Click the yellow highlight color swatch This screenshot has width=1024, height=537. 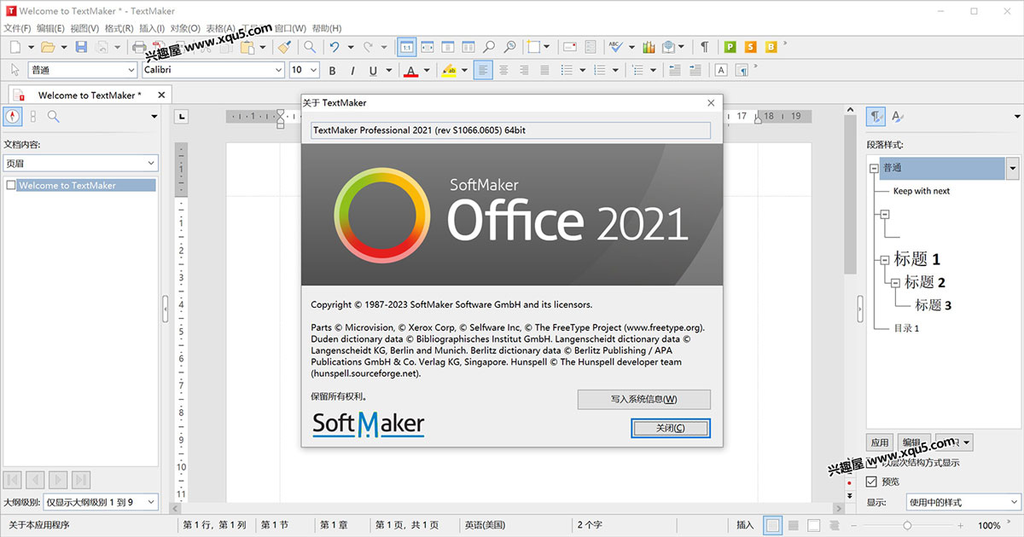click(x=450, y=70)
